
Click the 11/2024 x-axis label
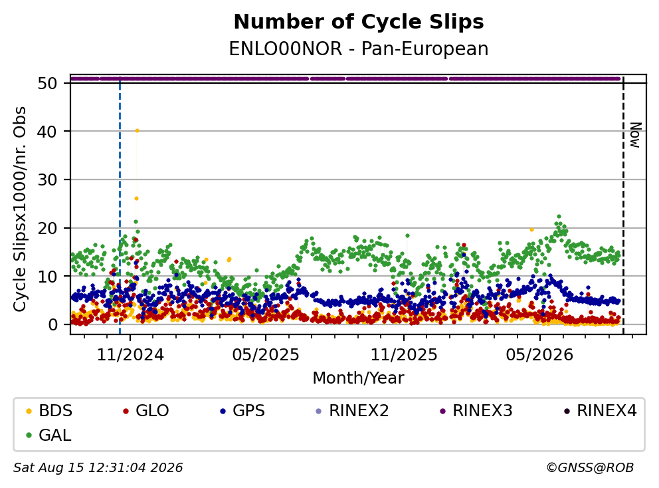[x=130, y=355]
